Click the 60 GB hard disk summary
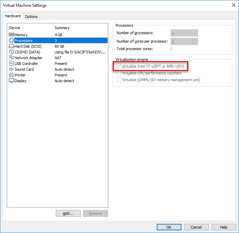 (x=59, y=46)
